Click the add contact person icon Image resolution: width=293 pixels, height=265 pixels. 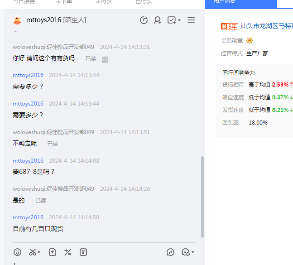click(158, 20)
